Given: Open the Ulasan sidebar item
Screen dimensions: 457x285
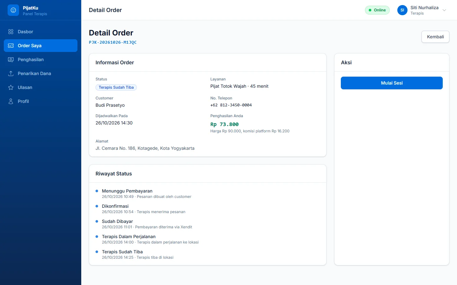Looking at the screenshot, I should pyautogui.click(x=41, y=87).
